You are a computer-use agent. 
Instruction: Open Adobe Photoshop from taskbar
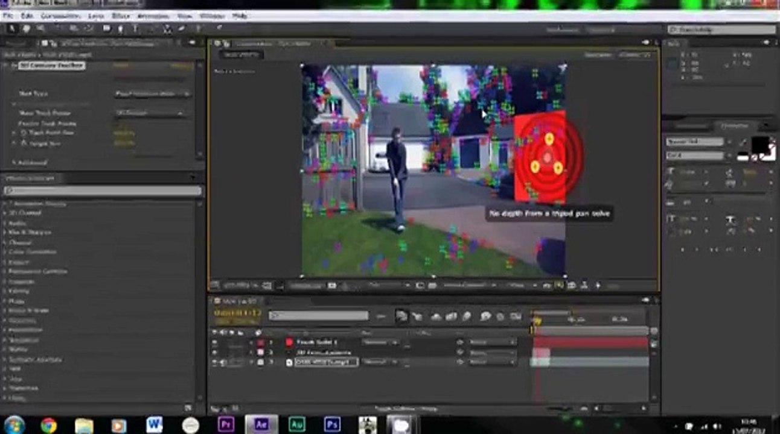pyautogui.click(x=331, y=424)
